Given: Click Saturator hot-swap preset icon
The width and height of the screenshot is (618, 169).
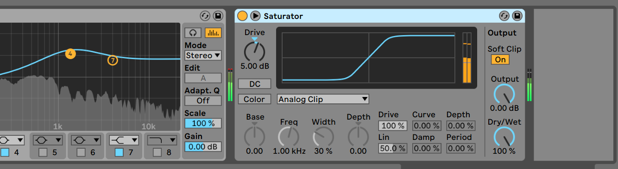Looking at the screenshot, I should (x=504, y=16).
